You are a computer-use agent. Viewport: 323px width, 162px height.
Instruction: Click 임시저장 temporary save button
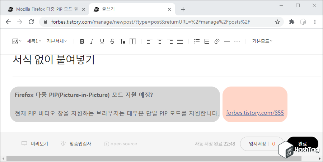coord(257,144)
